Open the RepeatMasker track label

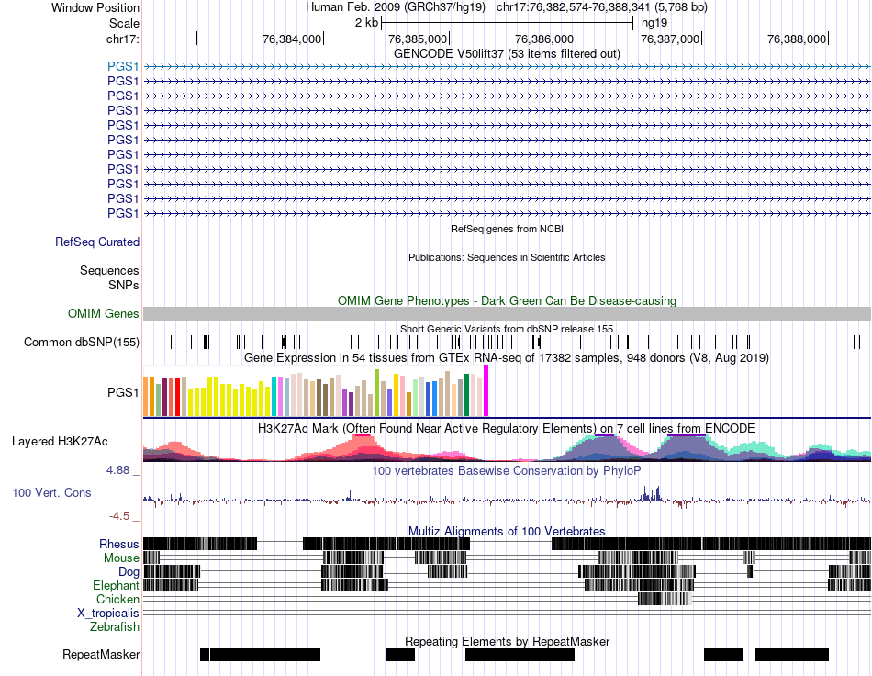(101, 654)
